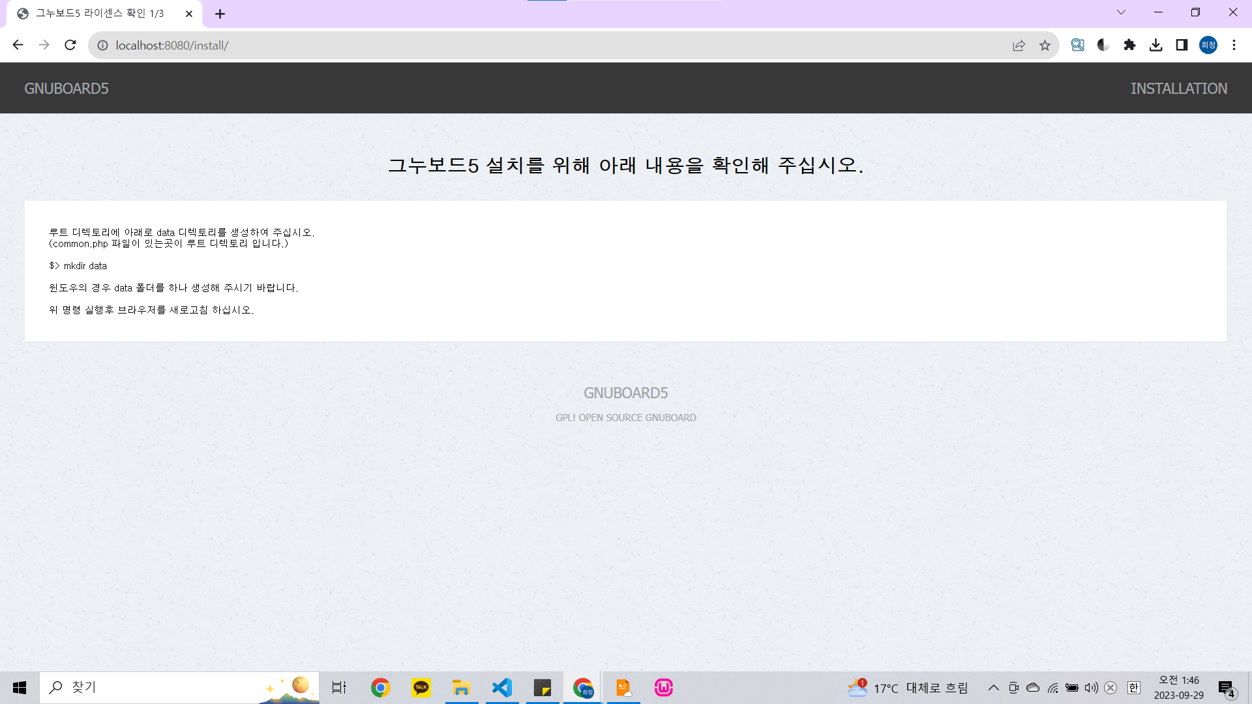Open Sticky Notes from the taskbar
The height and width of the screenshot is (704, 1252).
click(x=543, y=688)
